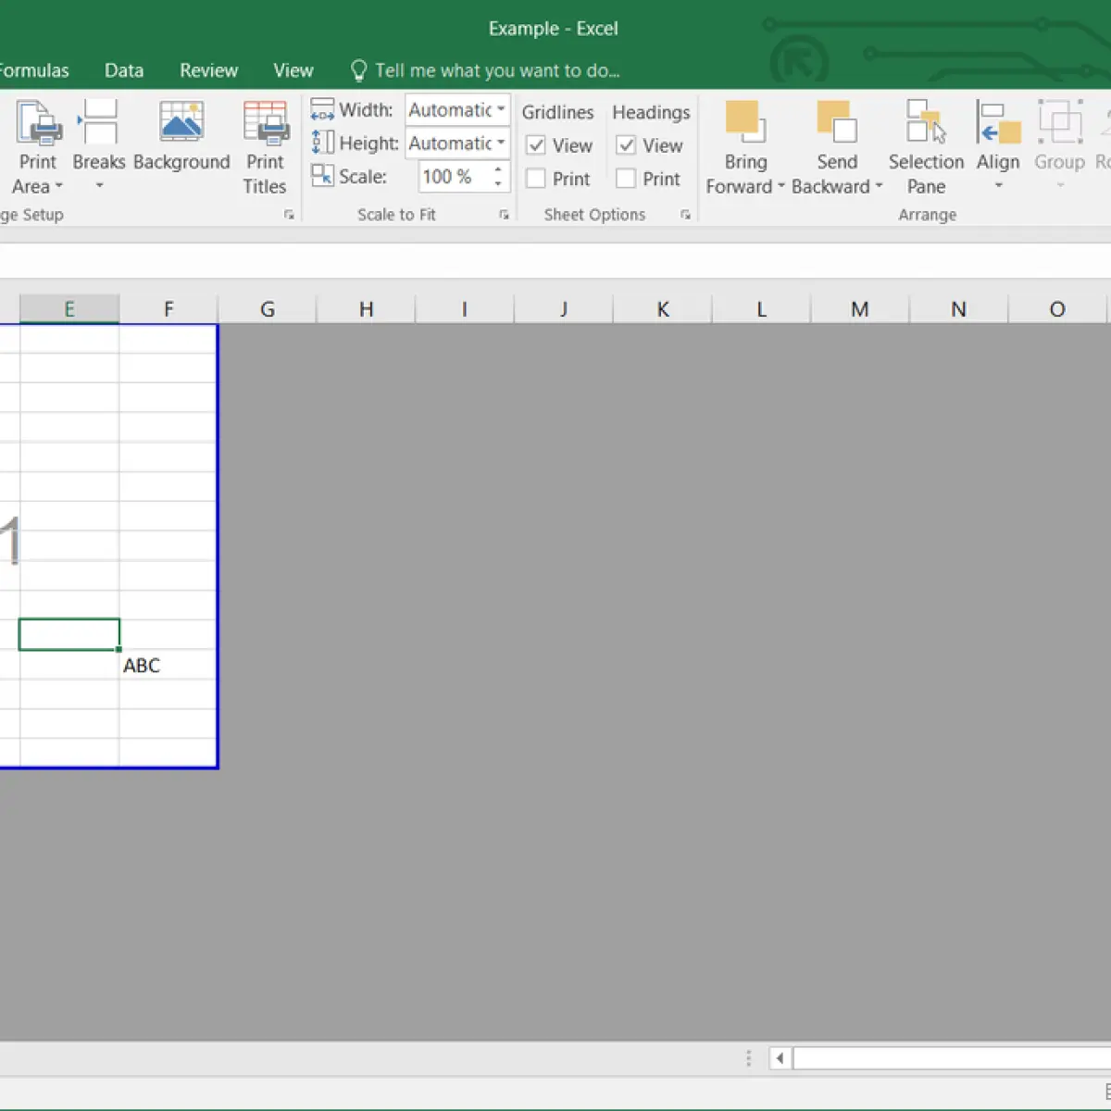Enable printing of gridlines
Viewport: 1111px width, 1111px height.
point(535,179)
